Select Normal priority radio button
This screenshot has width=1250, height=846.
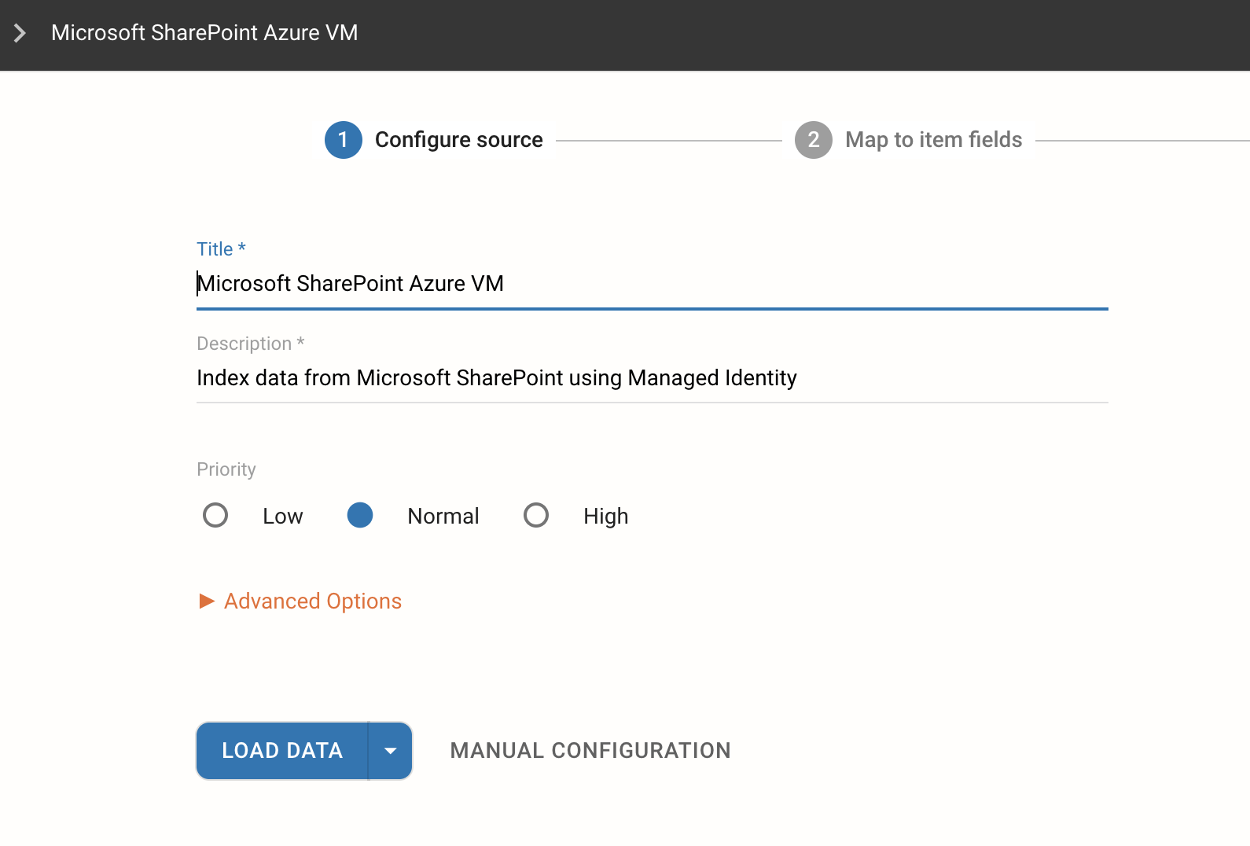pyautogui.click(x=360, y=516)
